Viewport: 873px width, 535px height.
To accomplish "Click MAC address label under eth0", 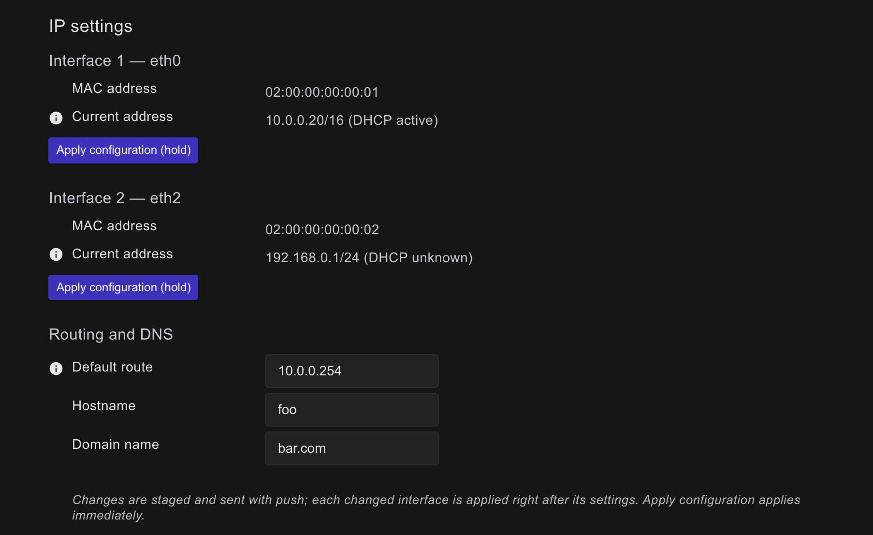I will pos(115,89).
